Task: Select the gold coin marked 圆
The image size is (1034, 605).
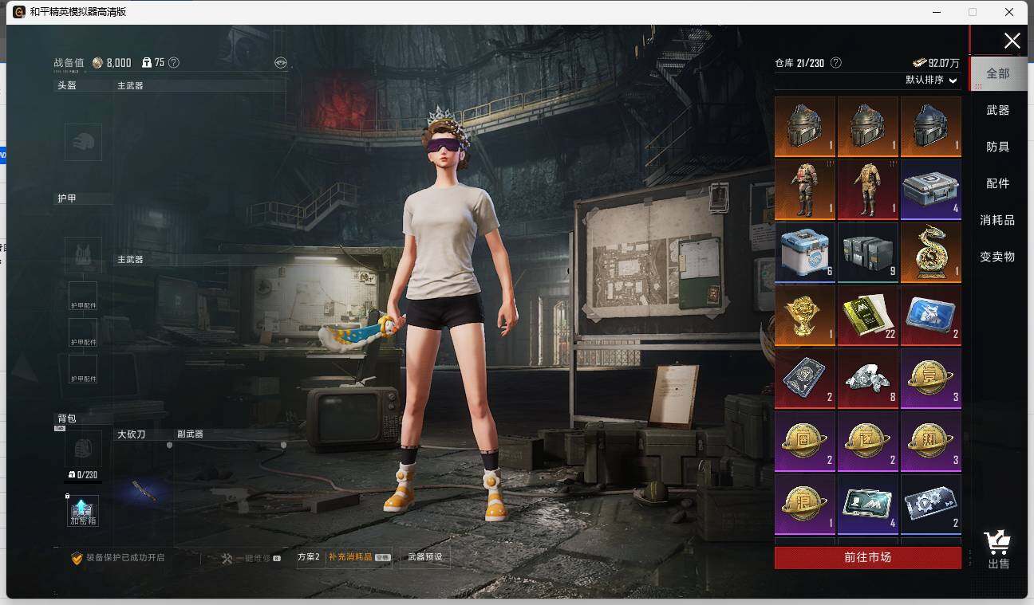Action: pos(805,441)
